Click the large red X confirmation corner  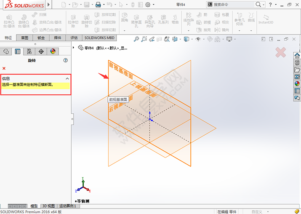click(x=281, y=52)
